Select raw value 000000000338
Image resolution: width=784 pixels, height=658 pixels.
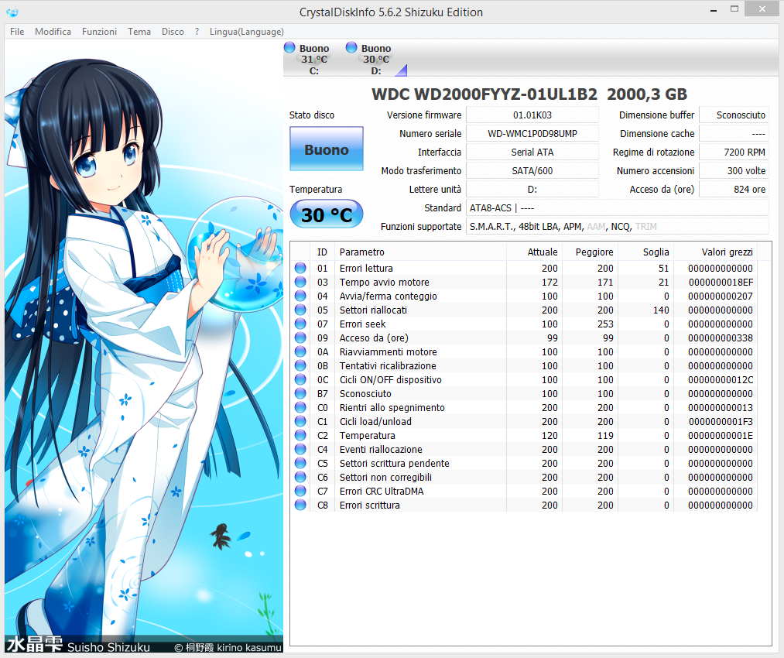tap(721, 338)
